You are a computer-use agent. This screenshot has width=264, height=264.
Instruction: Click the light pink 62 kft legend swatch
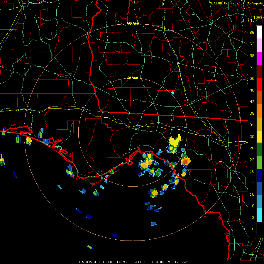pyautogui.click(x=259, y=45)
